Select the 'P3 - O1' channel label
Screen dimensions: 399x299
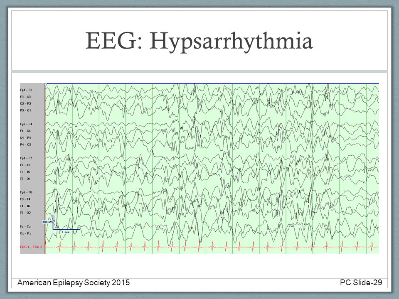25,110
